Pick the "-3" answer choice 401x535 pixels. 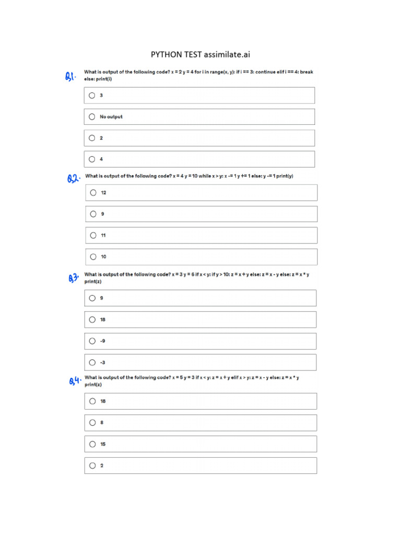92,362
